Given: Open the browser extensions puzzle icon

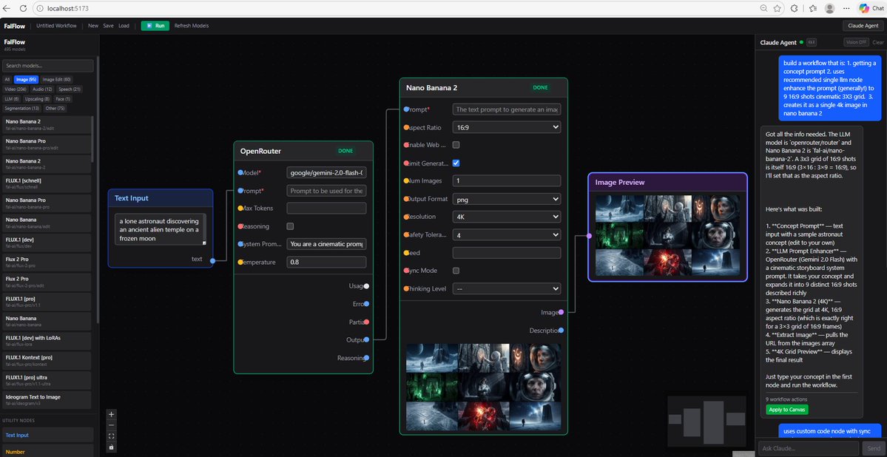Looking at the screenshot, I should [795, 8].
